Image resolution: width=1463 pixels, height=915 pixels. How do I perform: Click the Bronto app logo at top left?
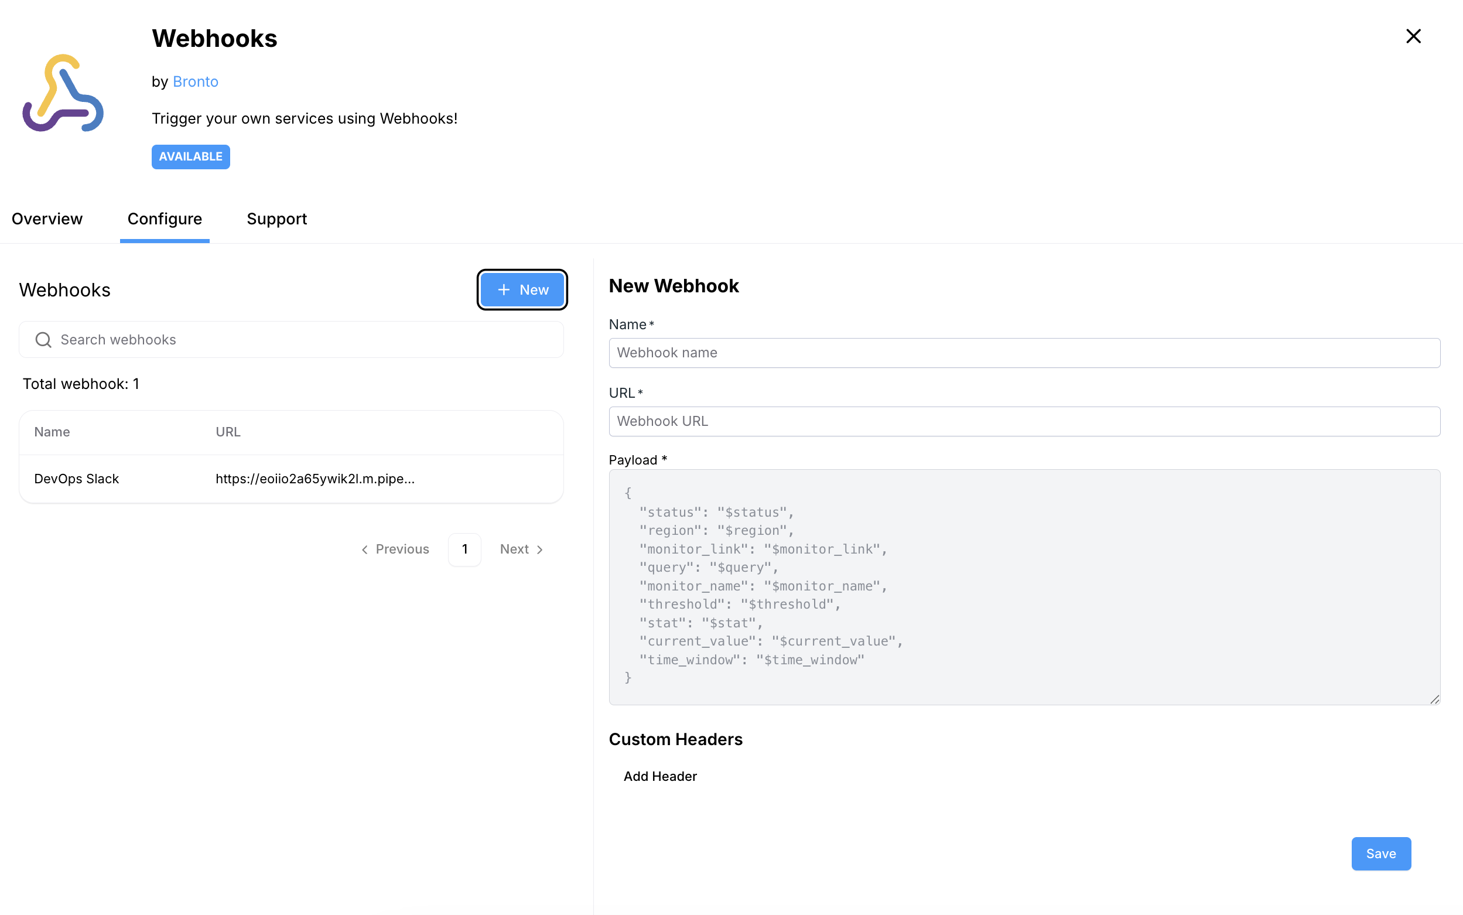[x=62, y=94]
